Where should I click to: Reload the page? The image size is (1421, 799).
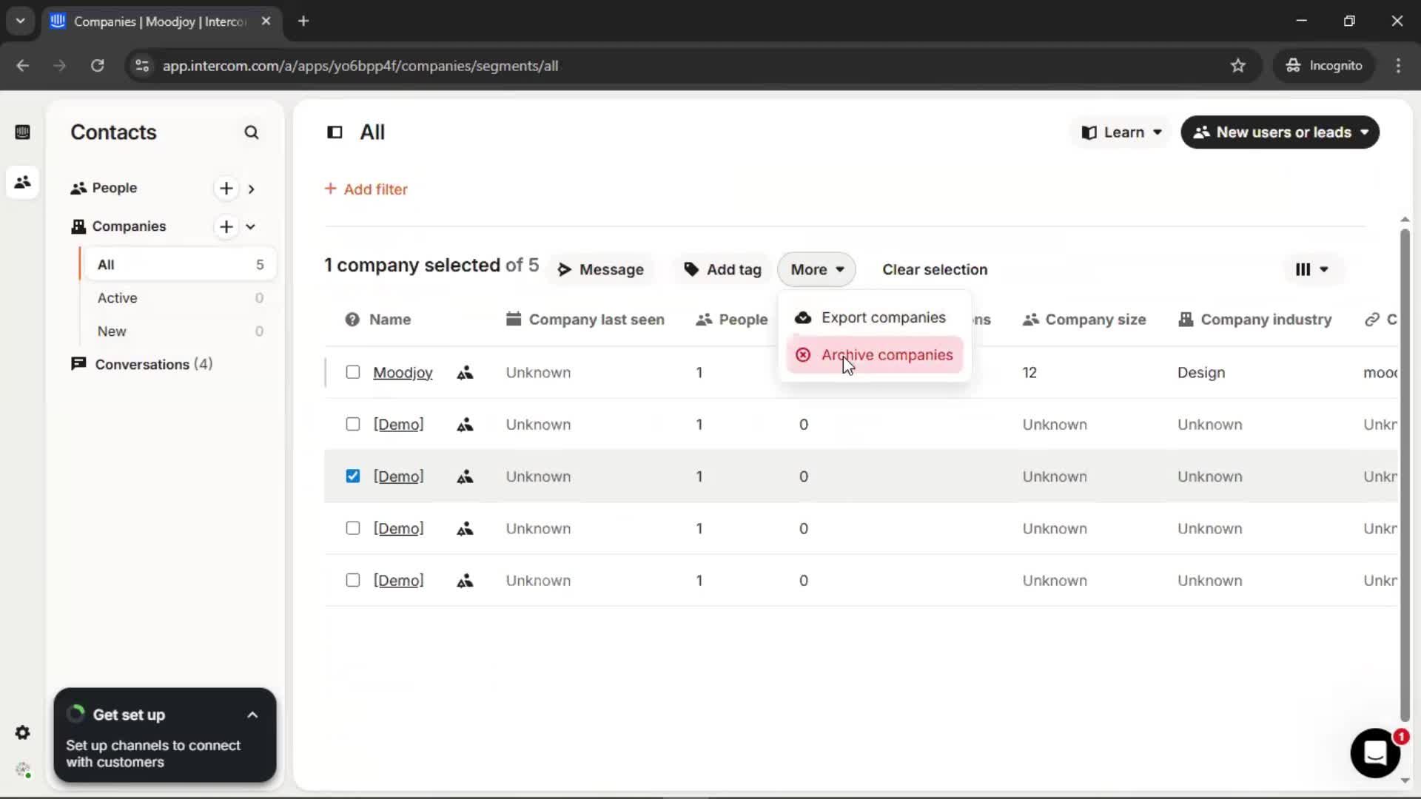click(x=97, y=66)
